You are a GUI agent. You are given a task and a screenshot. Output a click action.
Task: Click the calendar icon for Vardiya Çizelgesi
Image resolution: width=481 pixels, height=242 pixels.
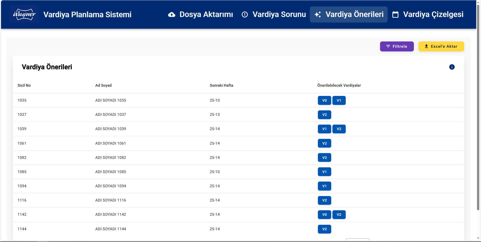point(395,14)
